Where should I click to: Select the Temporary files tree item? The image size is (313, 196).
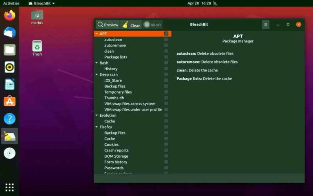[118, 92]
